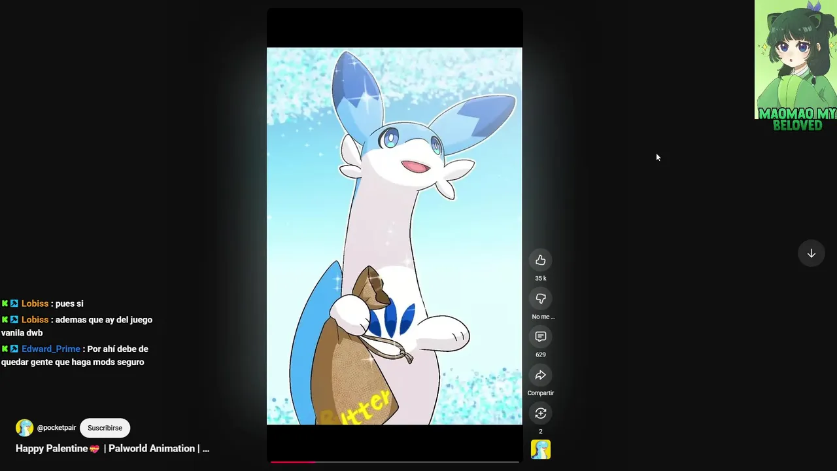Screen dimensions: 837x471
Task: Click the No me ... dislike label
Action: (543, 317)
